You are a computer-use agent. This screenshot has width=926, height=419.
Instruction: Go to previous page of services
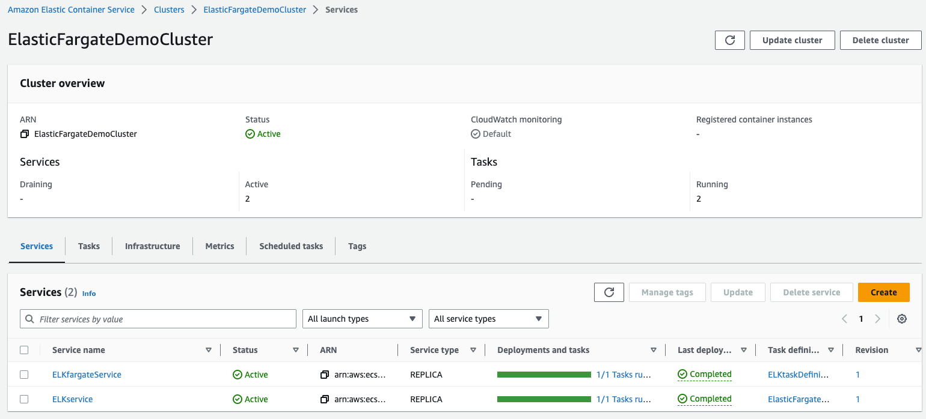coord(844,319)
